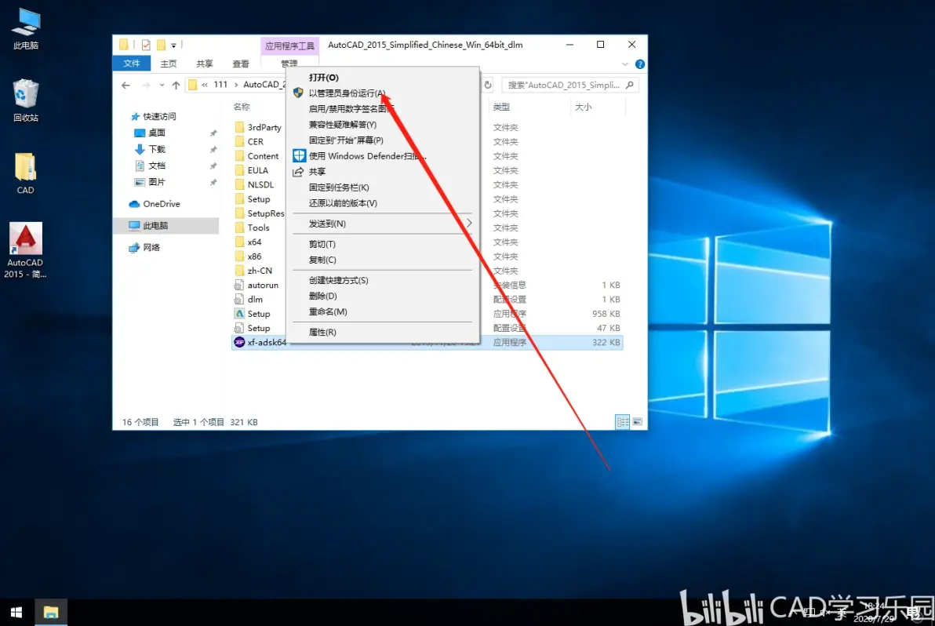Select the Tools folder

253,227
